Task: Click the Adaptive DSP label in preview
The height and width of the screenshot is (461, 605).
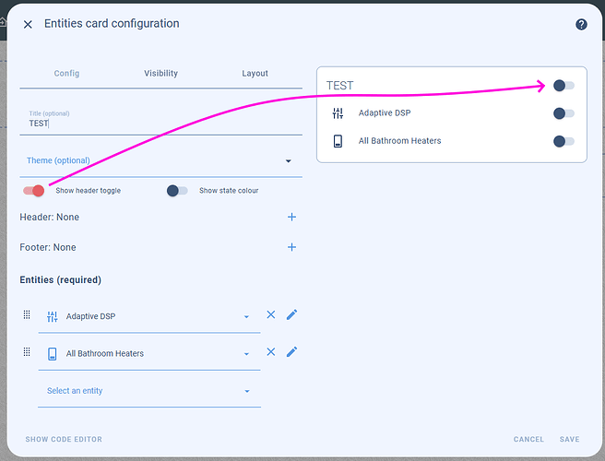Action: pos(385,113)
